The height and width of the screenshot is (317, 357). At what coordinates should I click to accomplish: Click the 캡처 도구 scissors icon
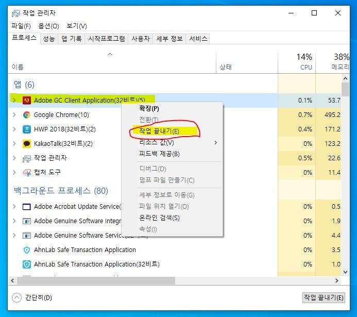[27, 173]
